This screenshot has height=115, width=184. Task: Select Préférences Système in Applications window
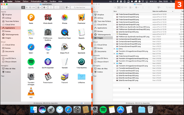coord(48,32)
